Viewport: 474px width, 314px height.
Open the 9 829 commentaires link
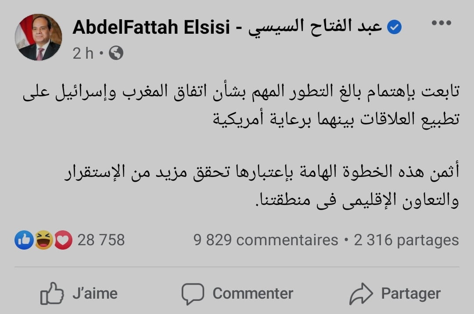point(266,240)
